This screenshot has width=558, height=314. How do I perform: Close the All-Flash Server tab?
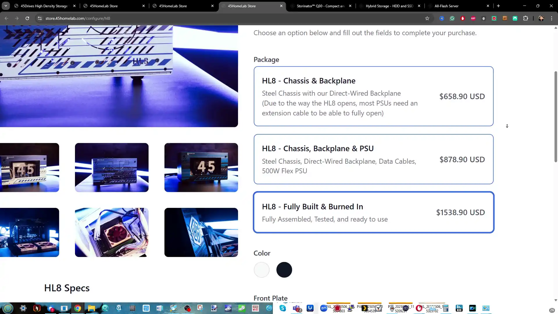(488, 6)
